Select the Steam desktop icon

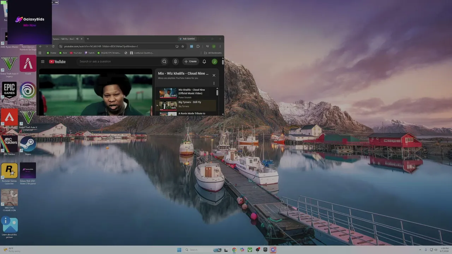pyautogui.click(x=28, y=146)
